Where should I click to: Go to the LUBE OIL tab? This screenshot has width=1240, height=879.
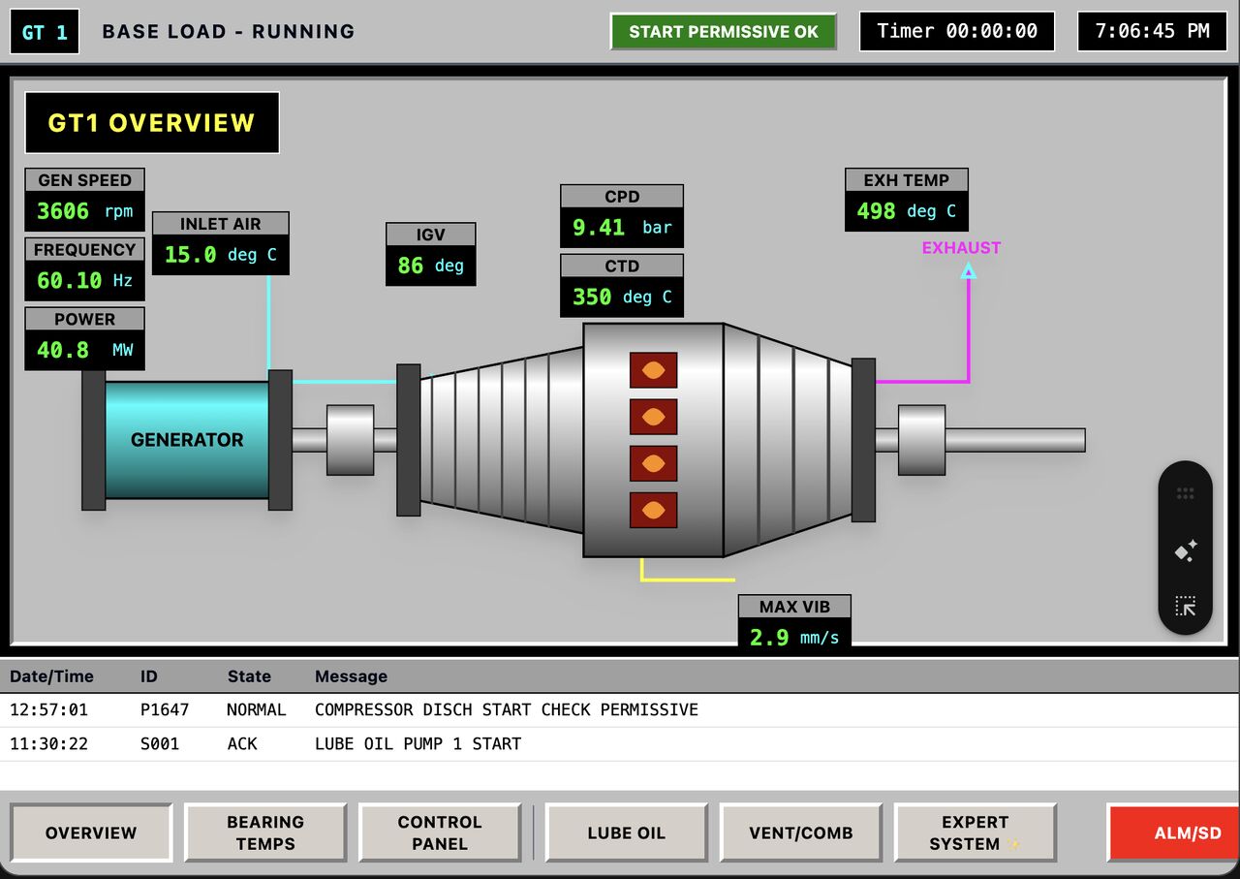point(626,832)
